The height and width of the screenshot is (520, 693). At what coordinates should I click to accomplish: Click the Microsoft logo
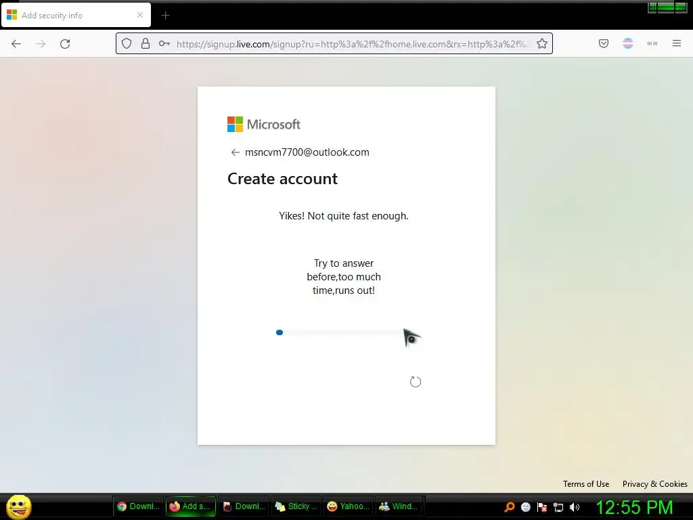click(x=264, y=125)
